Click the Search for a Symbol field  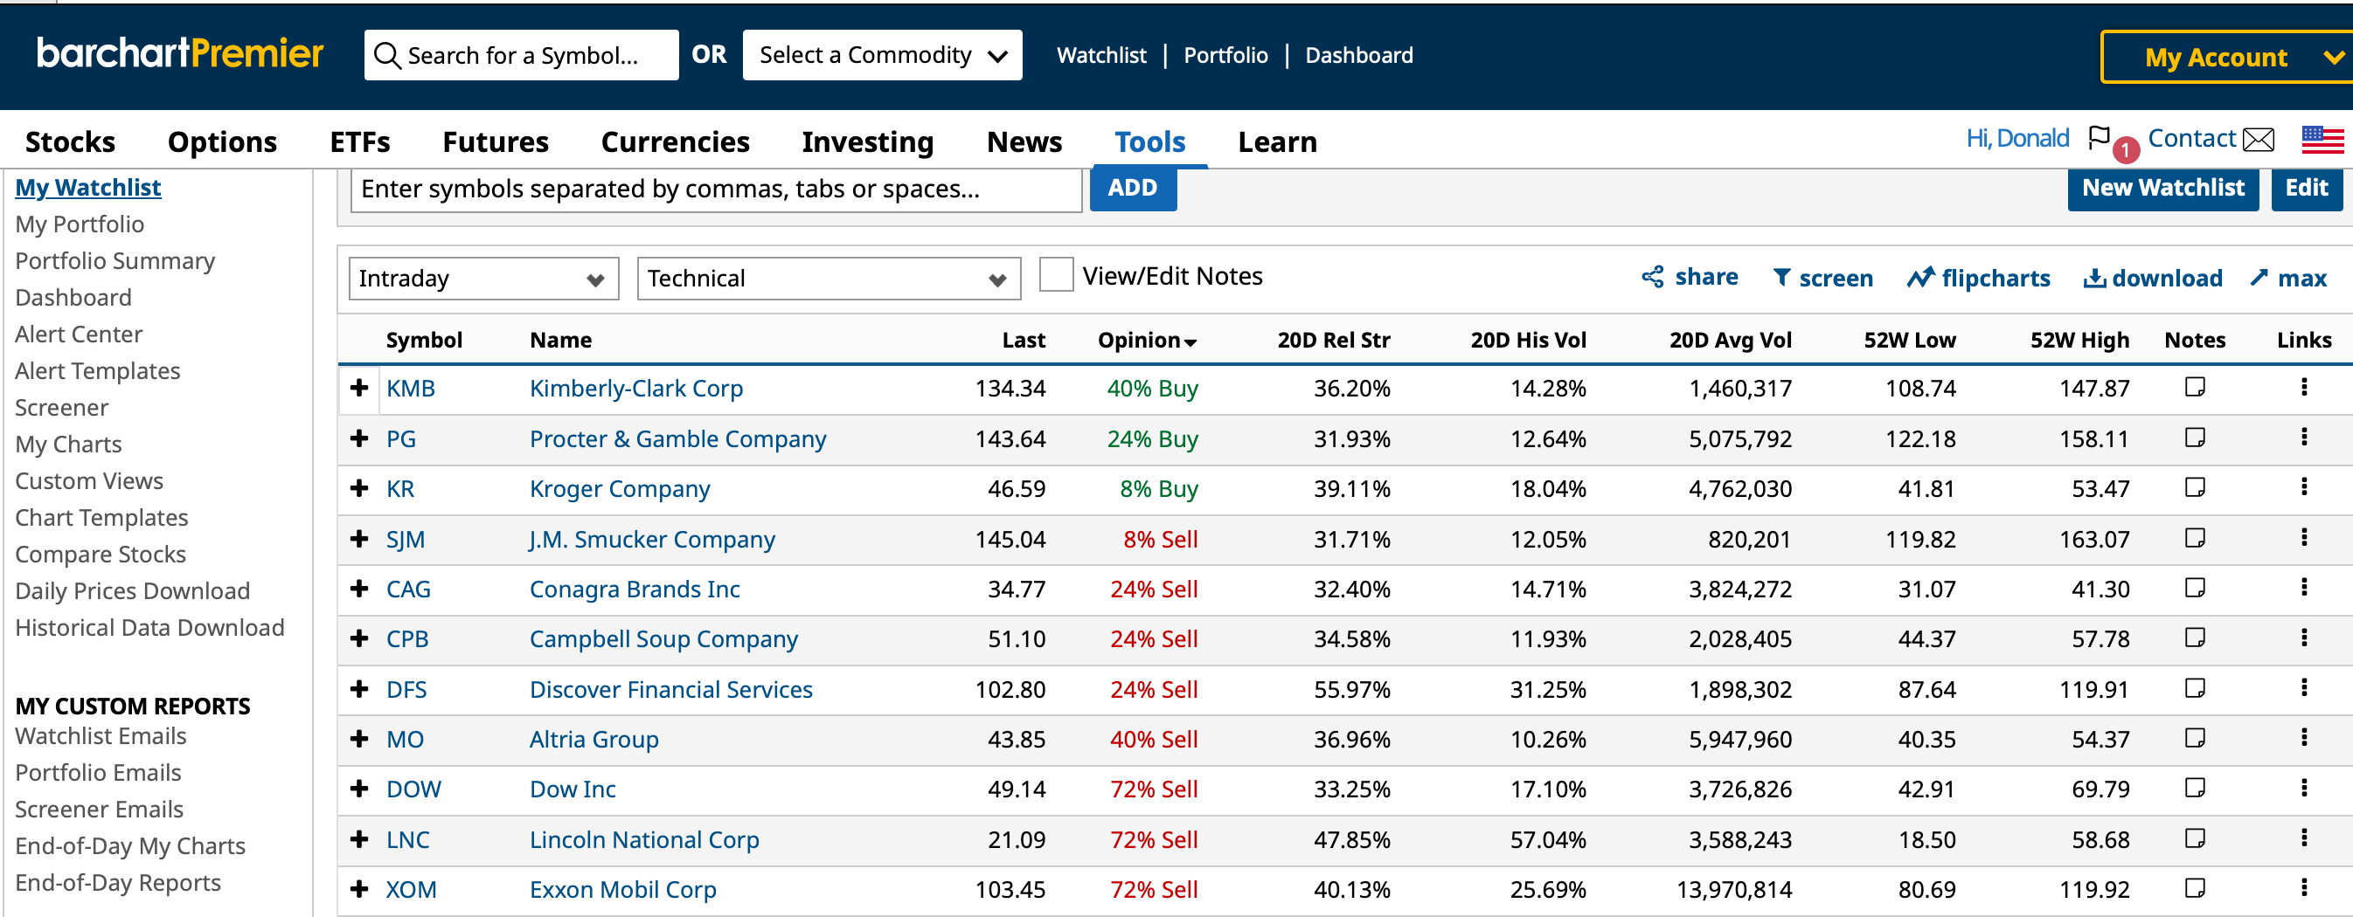click(x=522, y=56)
